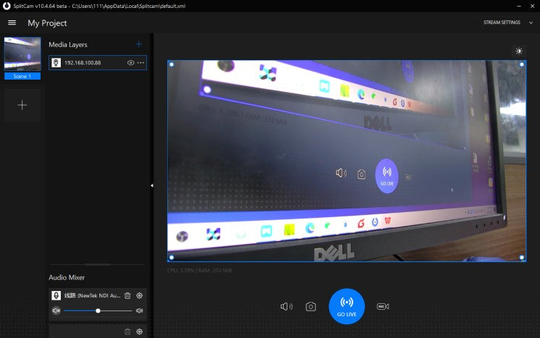The image size is (540, 338).
Task: Collapse the left panel using arrow handle
Action: [152, 186]
